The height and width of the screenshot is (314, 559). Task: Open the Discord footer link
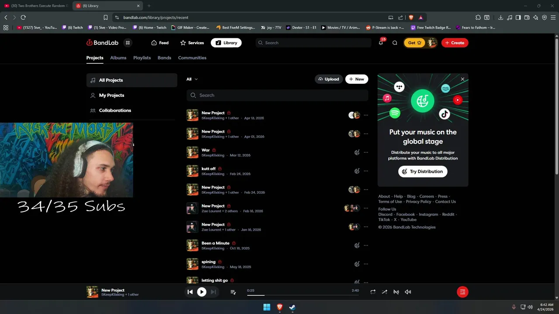385,214
